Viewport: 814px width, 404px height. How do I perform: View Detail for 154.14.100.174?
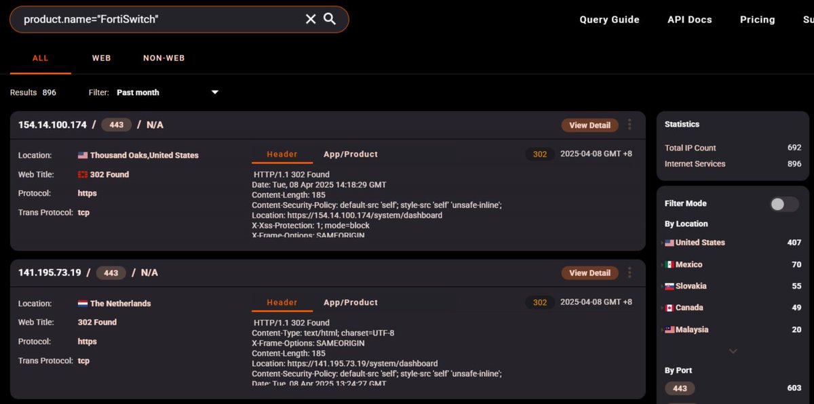tap(589, 125)
